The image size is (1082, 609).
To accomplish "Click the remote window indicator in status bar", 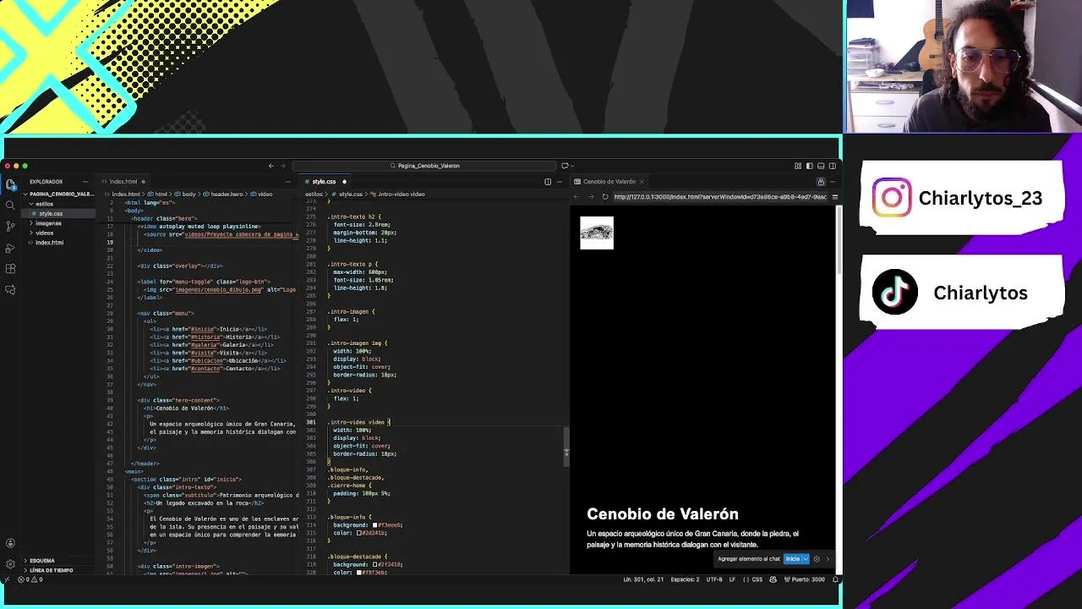I will click(x=7, y=579).
